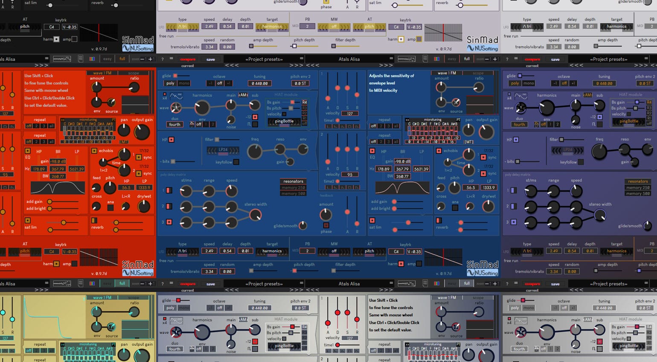Click the zoom minus icon in blue window toolbar
This screenshot has width=657, height=362.
[487, 59]
